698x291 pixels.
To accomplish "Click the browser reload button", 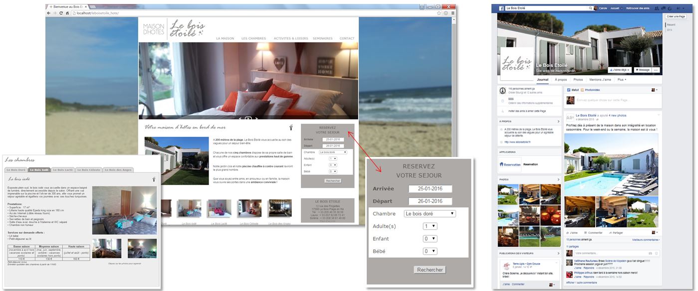I will coord(62,13).
